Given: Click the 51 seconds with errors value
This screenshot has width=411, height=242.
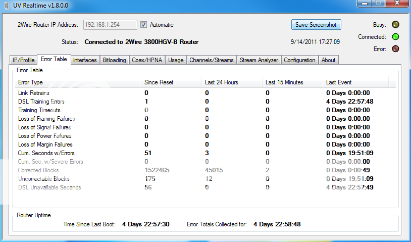Looking at the screenshot, I should [148, 153].
